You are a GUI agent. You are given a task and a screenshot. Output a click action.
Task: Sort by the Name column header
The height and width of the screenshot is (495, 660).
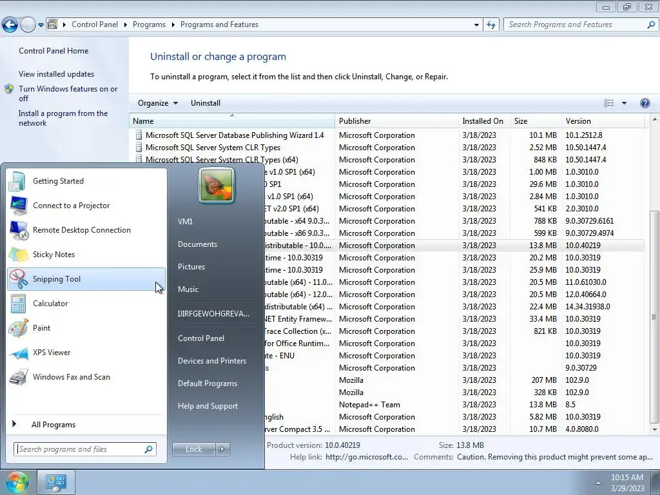pyautogui.click(x=232, y=121)
